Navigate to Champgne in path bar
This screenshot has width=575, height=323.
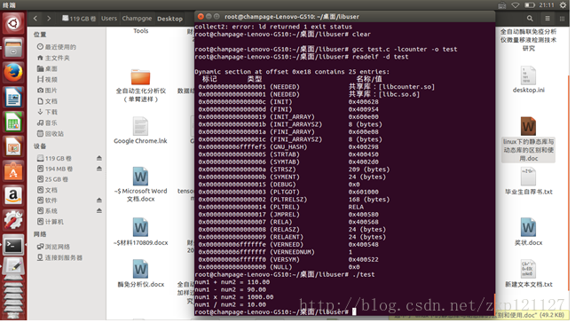click(x=137, y=19)
